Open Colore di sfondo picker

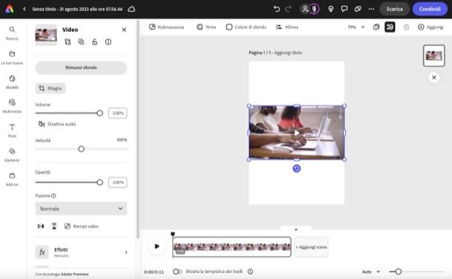click(x=246, y=27)
